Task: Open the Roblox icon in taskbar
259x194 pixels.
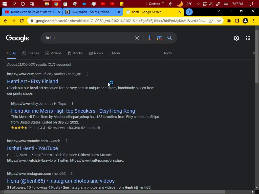Action: coord(75,4)
